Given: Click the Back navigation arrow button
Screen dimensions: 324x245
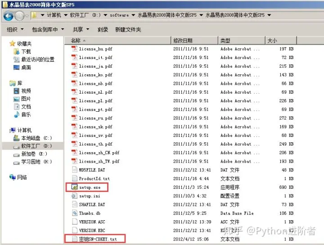Looking at the screenshot, I should point(9,16).
